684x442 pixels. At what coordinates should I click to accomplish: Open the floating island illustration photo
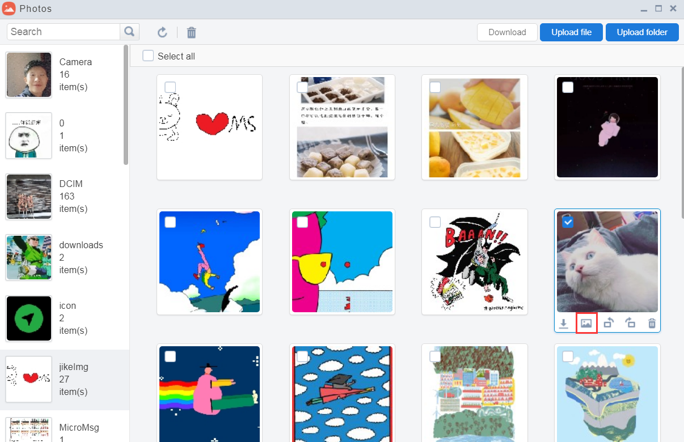click(x=607, y=393)
